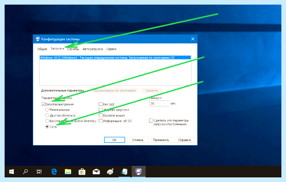This screenshot has width=286, height=182.
Task: Open the Автозагрузка tab
Action: [x=93, y=49]
